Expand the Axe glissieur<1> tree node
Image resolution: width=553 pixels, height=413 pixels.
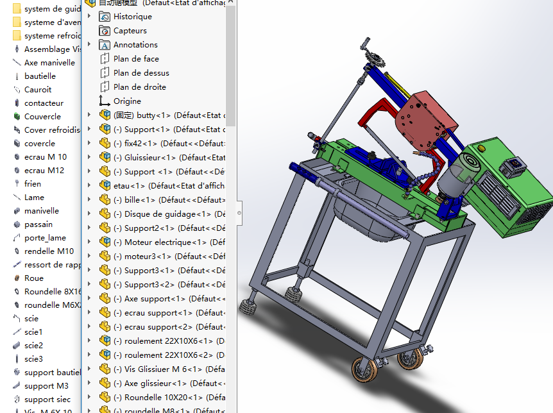coord(89,383)
